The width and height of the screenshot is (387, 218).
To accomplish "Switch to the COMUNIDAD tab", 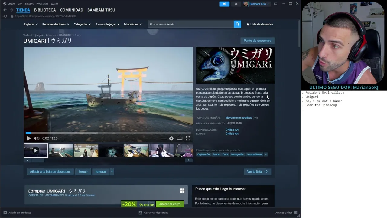I will (x=71, y=10).
